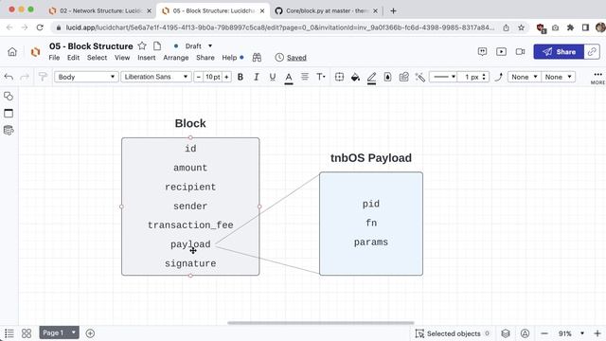Click the Redo arrow

coord(25,77)
